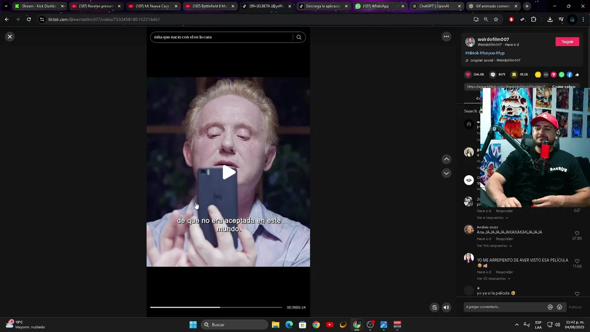590x332 pixels.
Task: Switch to the (107) Mi Nueva Casa tab
Action: (x=153, y=6)
